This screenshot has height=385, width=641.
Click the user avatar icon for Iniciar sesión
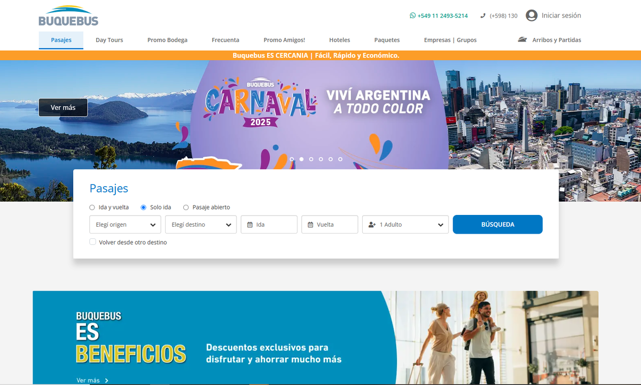pos(531,15)
